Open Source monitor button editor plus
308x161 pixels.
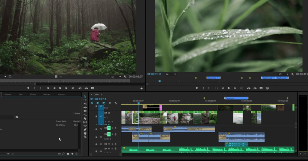[141, 89]
